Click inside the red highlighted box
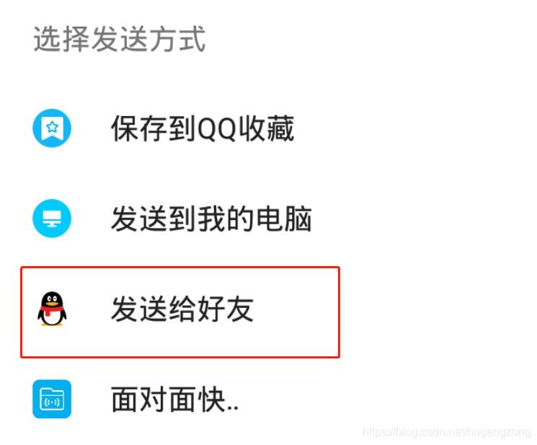 click(180, 312)
